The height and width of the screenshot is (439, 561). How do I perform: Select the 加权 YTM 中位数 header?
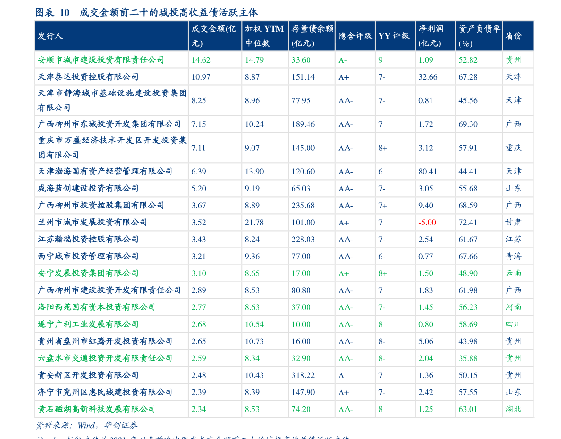point(264,36)
